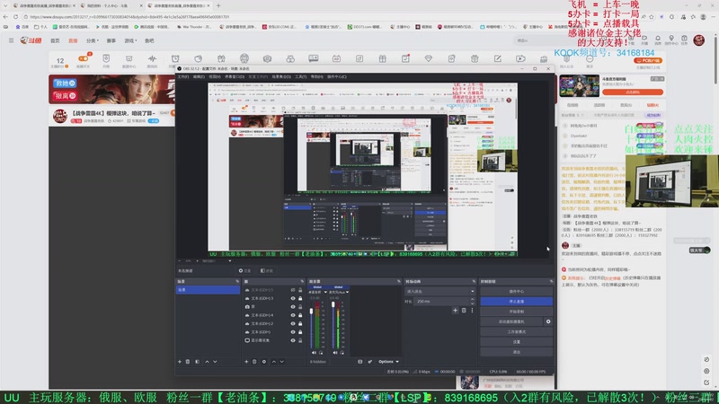Move the selected source up
This screenshot has width=719, height=404.
coord(274,362)
